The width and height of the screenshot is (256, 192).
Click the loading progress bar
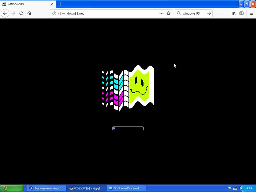pos(128,128)
